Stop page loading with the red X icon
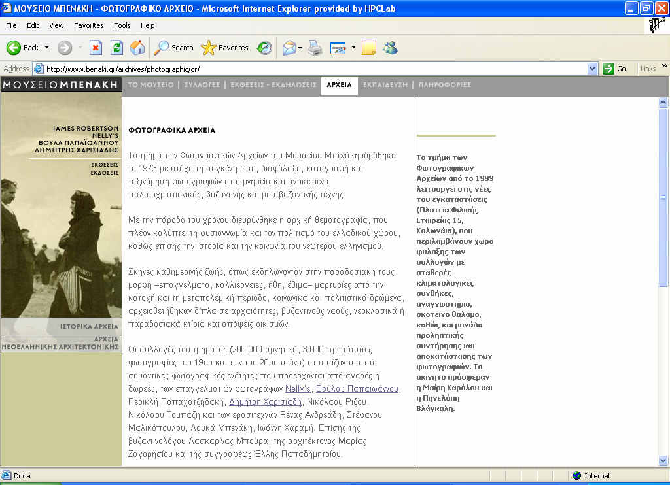 click(96, 48)
